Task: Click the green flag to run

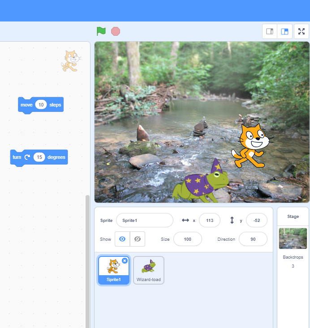Action: [x=101, y=31]
